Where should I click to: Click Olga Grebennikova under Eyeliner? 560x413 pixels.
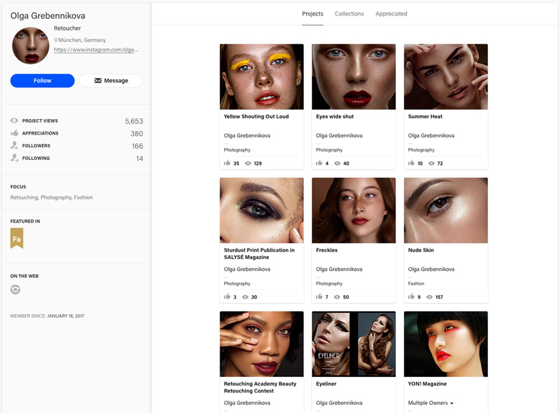(x=339, y=403)
